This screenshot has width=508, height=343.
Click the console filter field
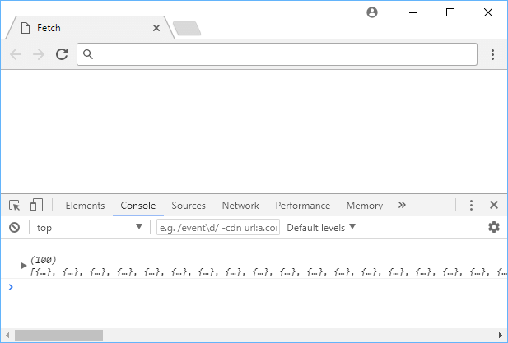click(x=218, y=228)
